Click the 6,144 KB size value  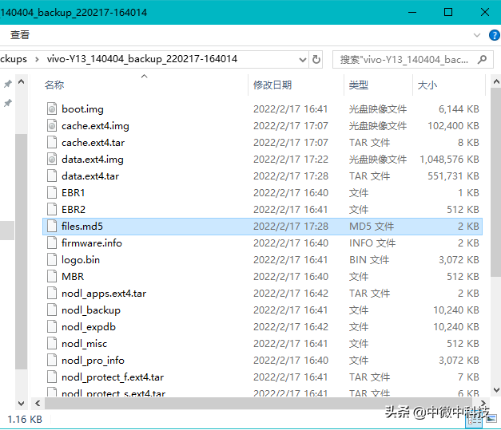point(459,109)
